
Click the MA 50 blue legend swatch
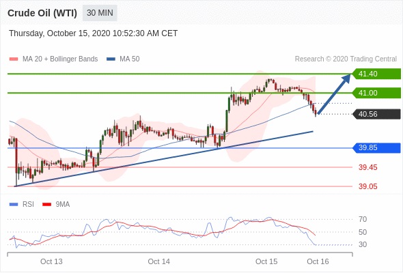coord(111,59)
